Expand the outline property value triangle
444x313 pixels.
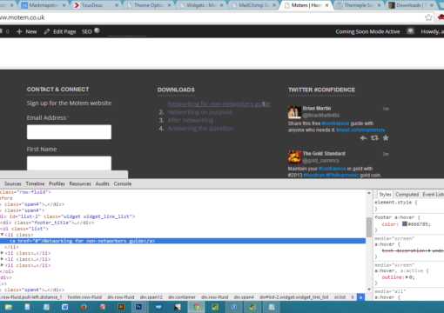click(x=407, y=277)
